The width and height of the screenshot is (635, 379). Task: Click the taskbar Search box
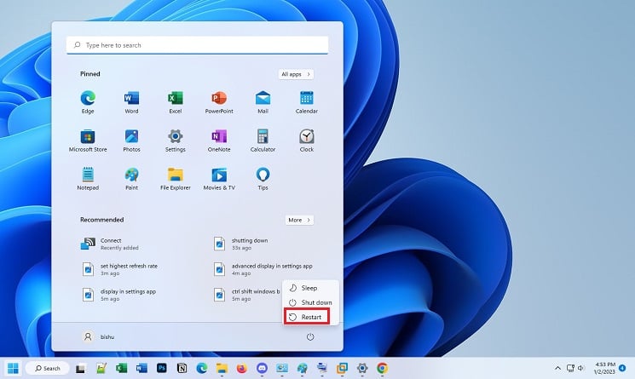pos(48,368)
